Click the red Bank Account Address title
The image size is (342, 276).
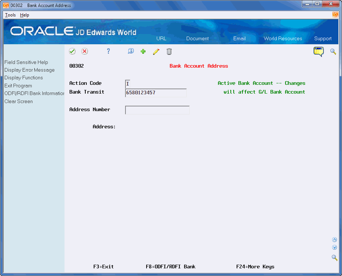pyautogui.click(x=199, y=66)
